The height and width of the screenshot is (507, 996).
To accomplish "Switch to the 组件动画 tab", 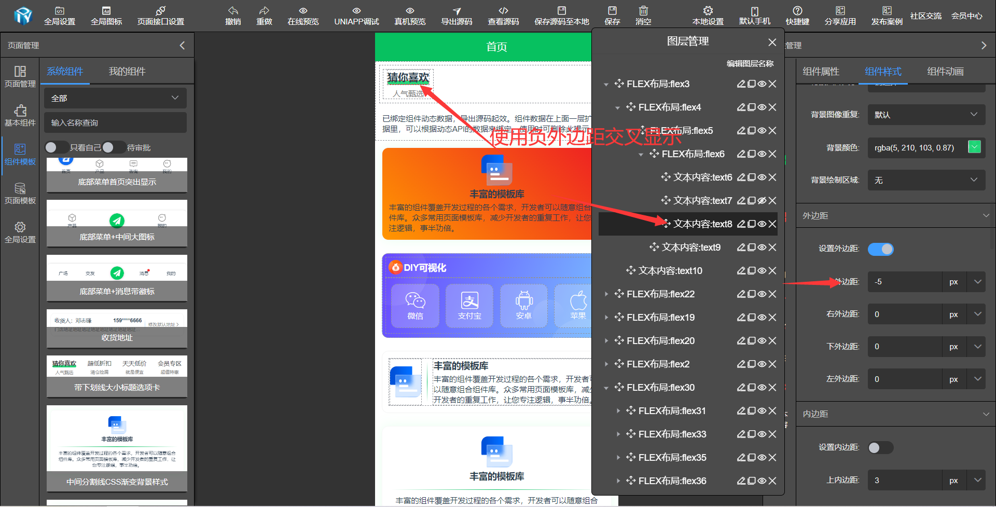I will [946, 71].
